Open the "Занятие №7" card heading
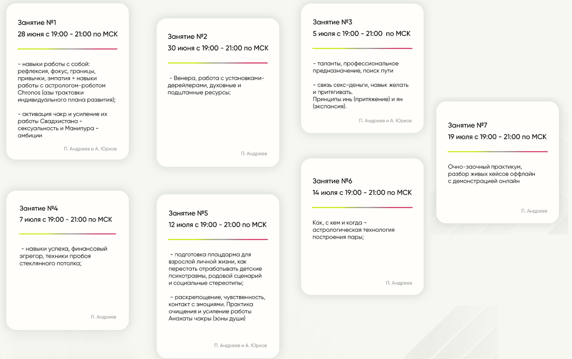Viewport: 572px width, 359px height. (467, 125)
